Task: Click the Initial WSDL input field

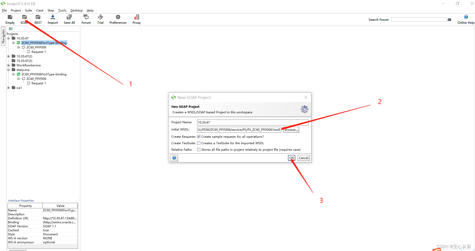Action: click(x=239, y=130)
